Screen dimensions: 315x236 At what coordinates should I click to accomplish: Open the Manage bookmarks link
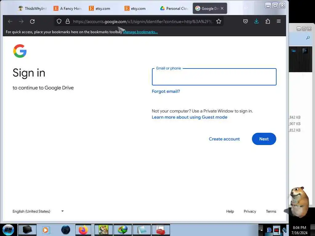[x=140, y=32]
